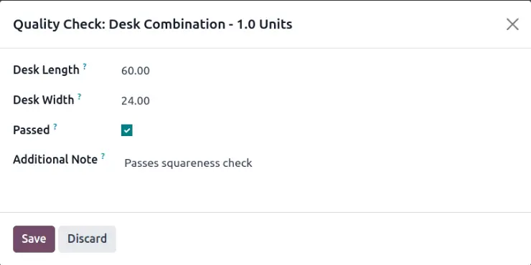Click the word check in the note text
The height and width of the screenshot is (265, 531).
pyautogui.click(x=238, y=163)
